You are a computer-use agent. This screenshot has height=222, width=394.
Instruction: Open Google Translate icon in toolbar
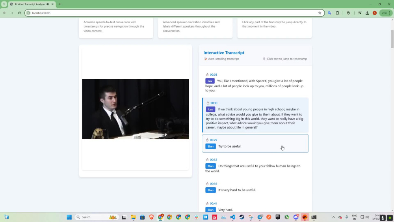tap(330, 13)
